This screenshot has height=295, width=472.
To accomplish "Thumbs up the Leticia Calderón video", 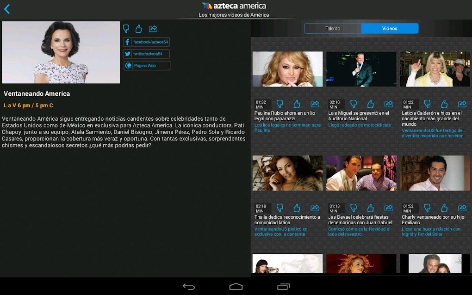I will tap(444, 104).
